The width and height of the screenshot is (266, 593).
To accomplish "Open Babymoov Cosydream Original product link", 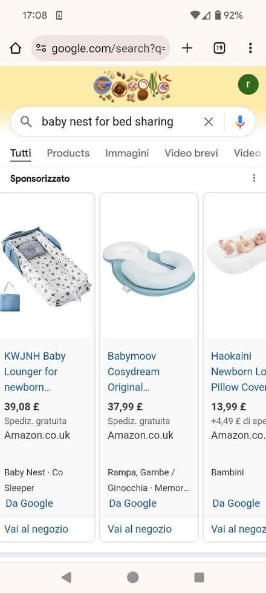I will pos(134,372).
